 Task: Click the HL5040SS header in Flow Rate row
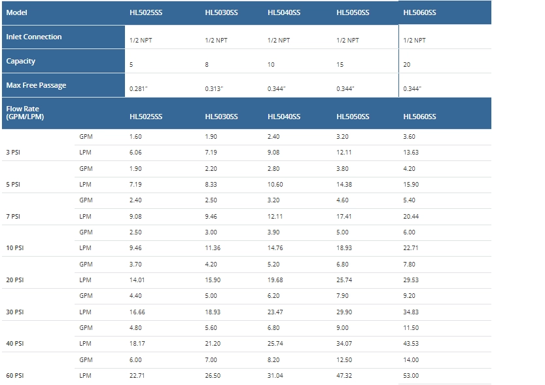click(284, 117)
